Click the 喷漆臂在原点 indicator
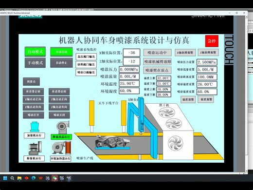The image size is (253, 190). 157,70
